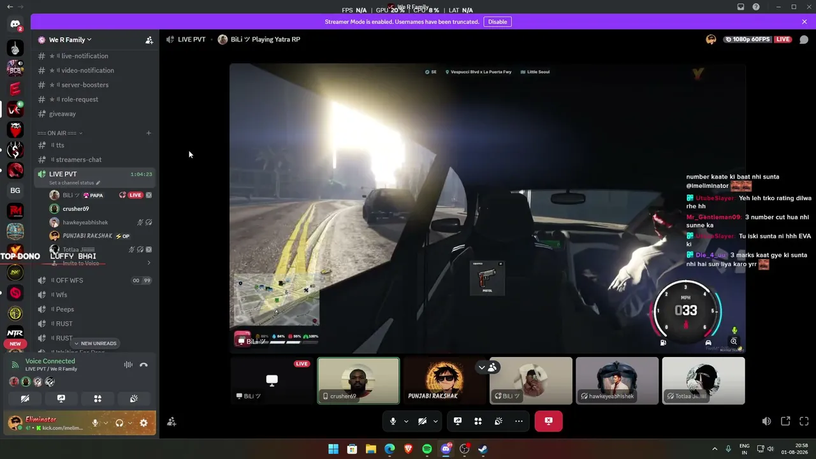Share your screen from the Voice Connected panel

point(61,398)
